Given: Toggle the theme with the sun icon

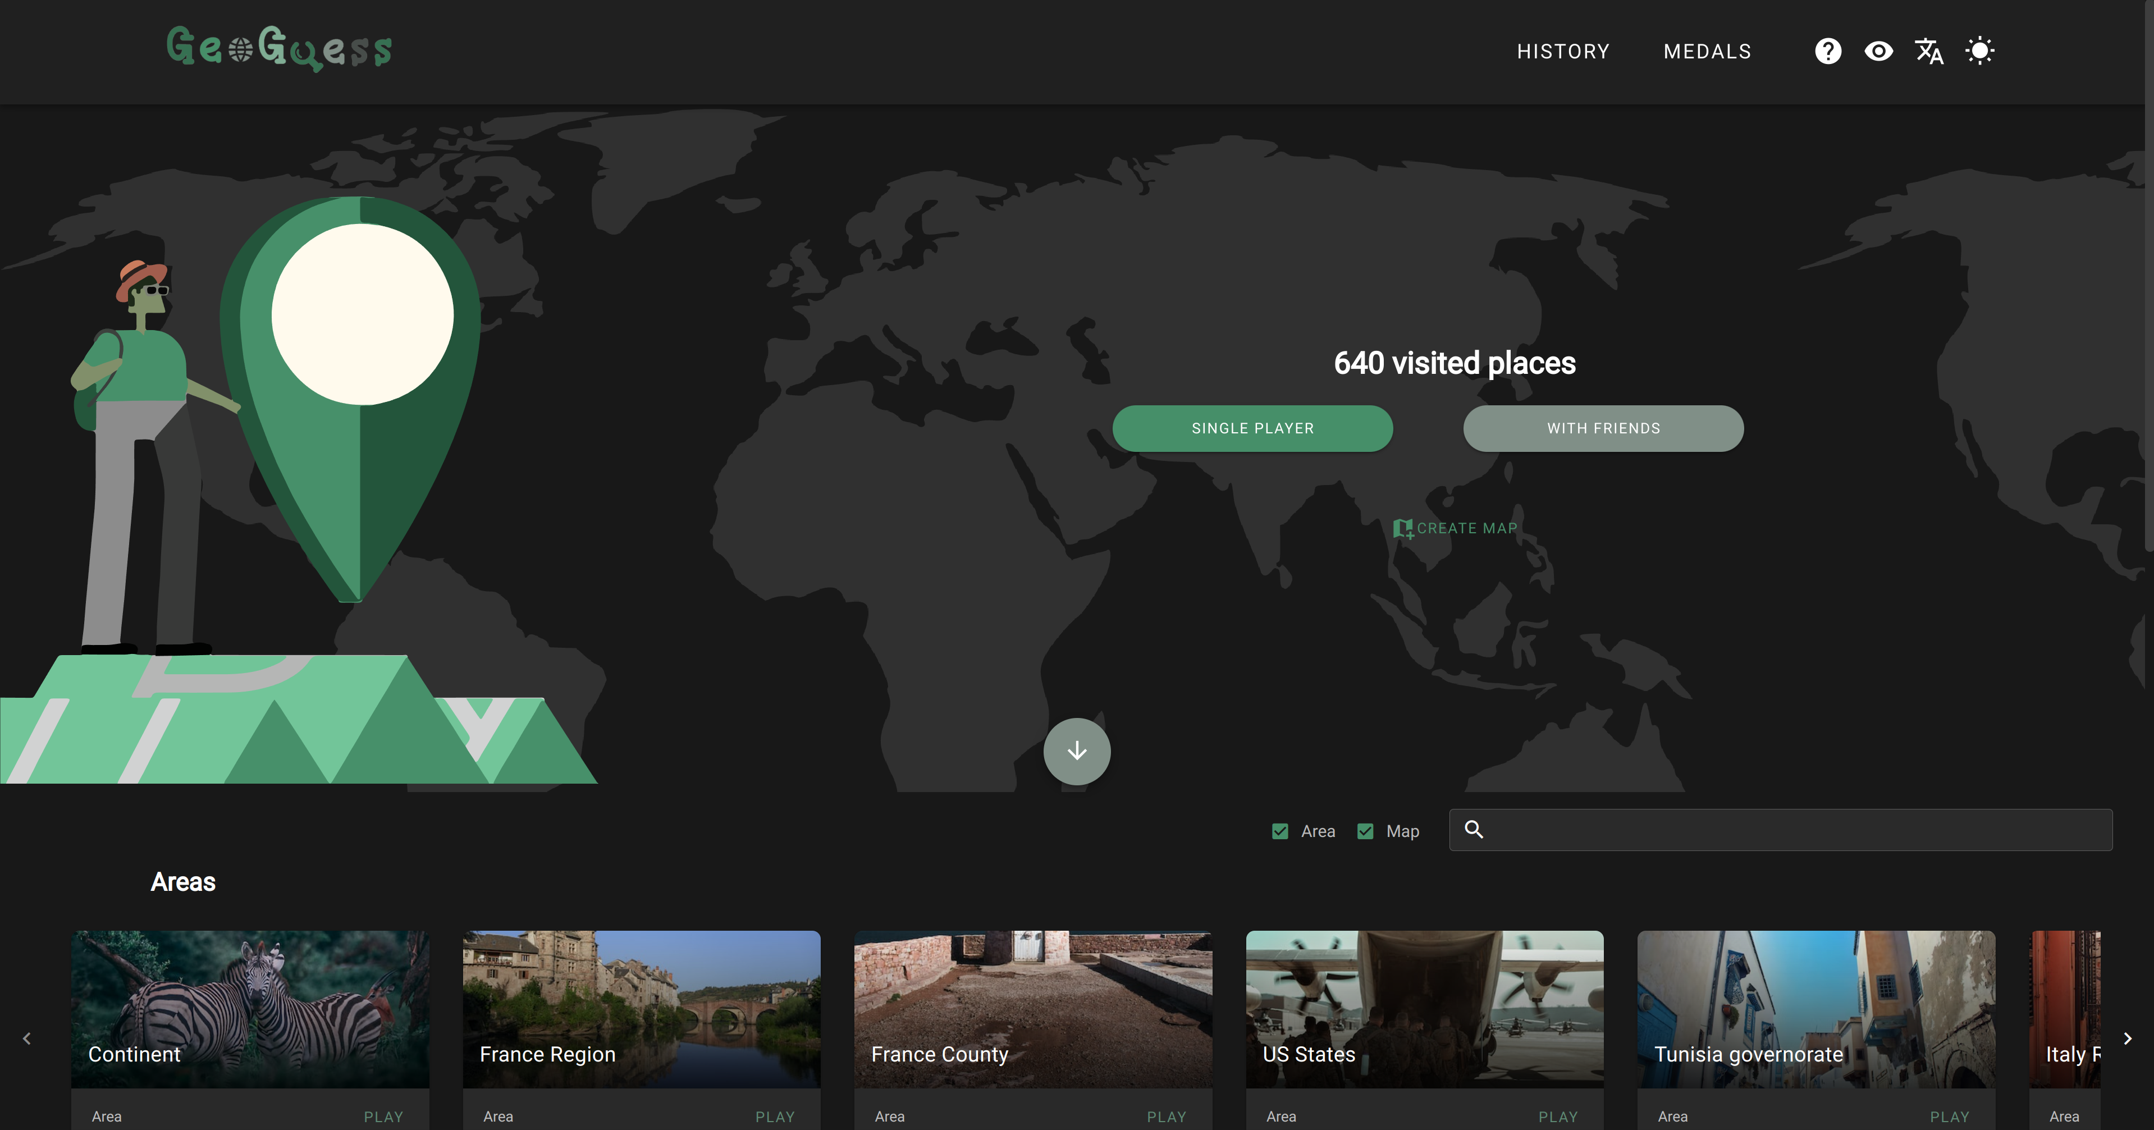Looking at the screenshot, I should [1980, 51].
